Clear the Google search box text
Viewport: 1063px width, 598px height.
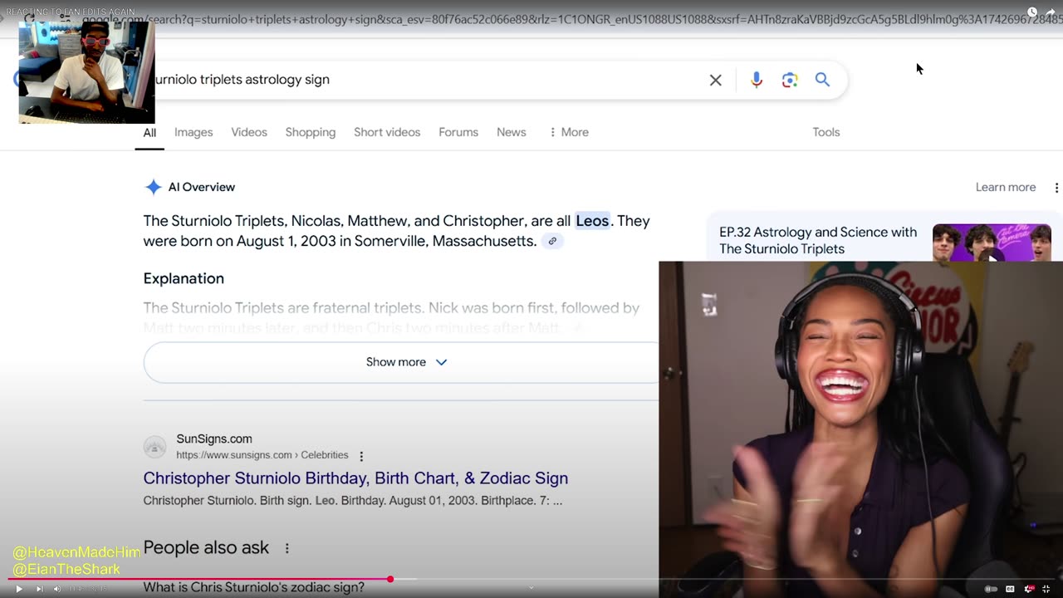point(715,80)
